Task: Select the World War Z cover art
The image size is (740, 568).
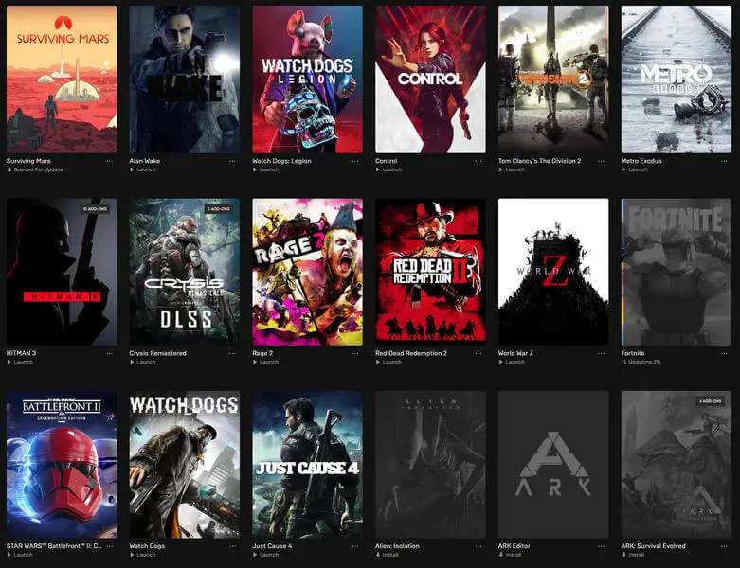Action: (x=553, y=272)
